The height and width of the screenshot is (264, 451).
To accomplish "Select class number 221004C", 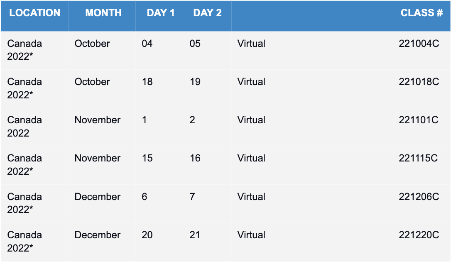I will click(419, 44).
